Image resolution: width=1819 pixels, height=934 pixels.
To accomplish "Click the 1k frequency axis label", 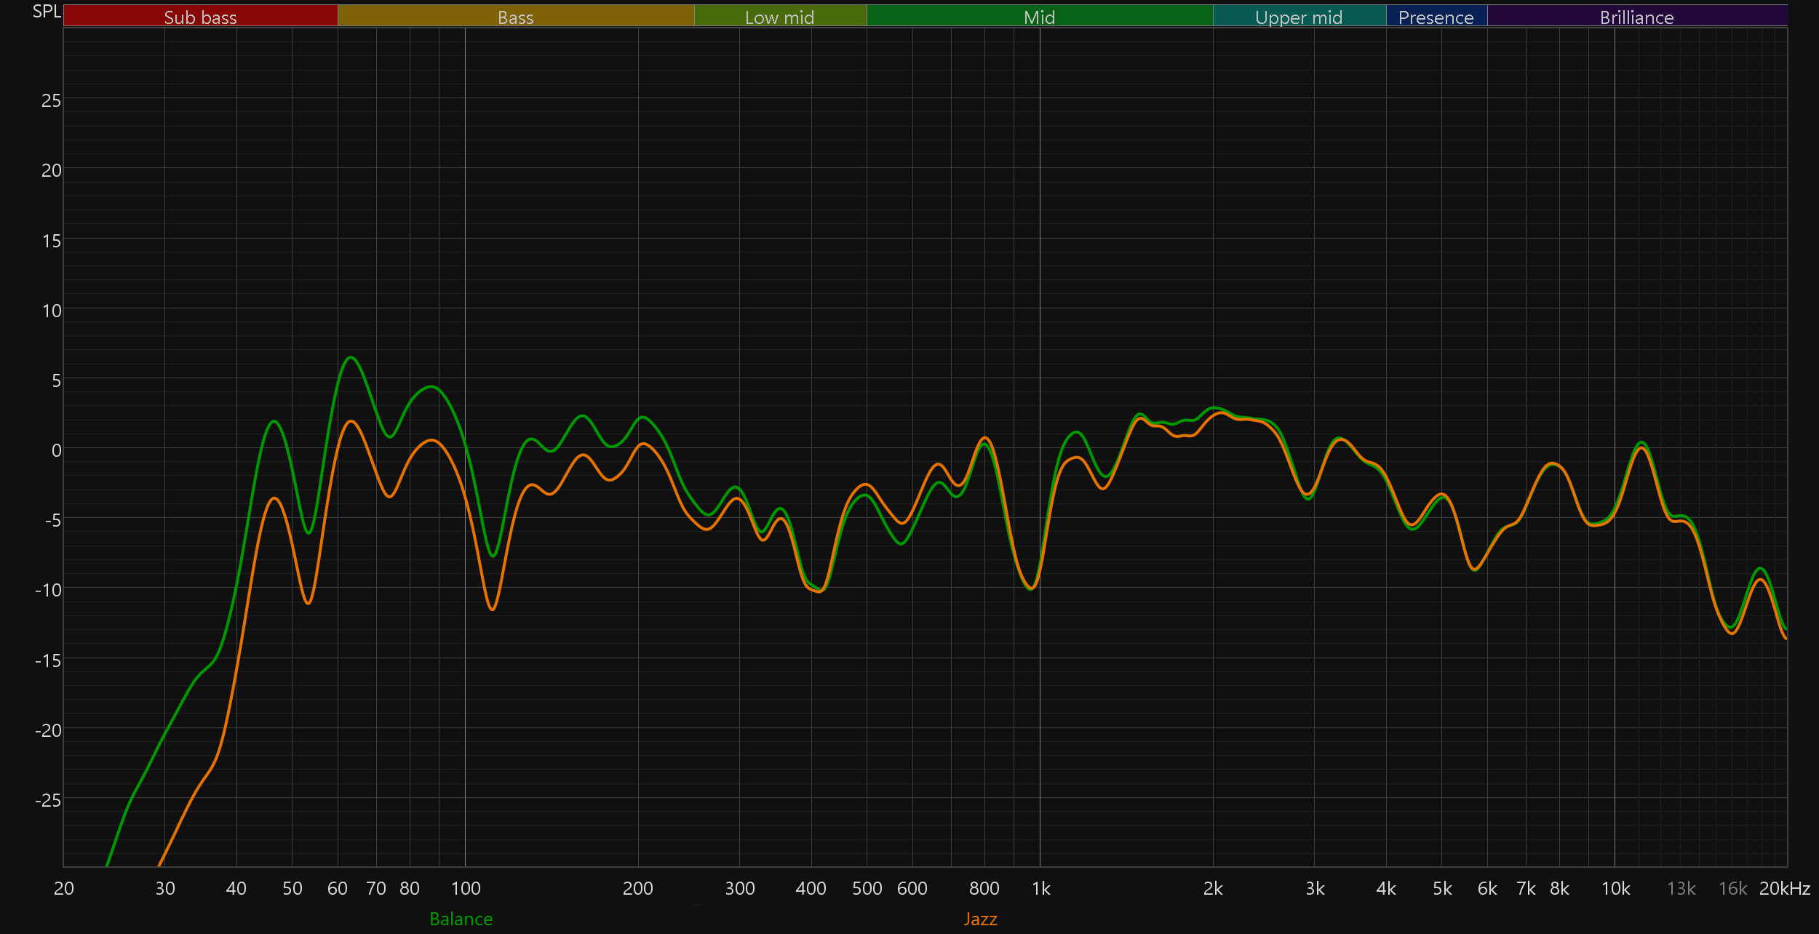I will [1040, 888].
